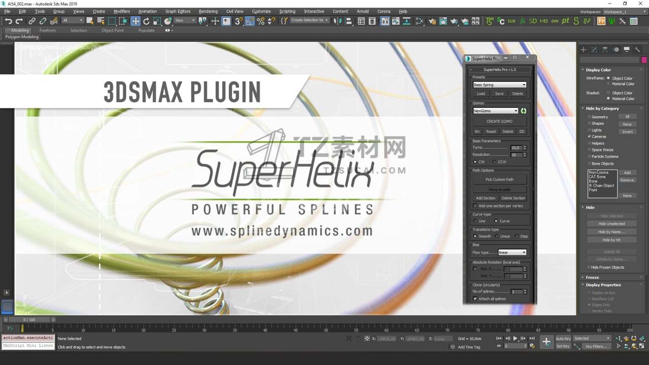Choose Linear transitions type radio
Viewport: 649px width, 365px height.
(x=496, y=236)
